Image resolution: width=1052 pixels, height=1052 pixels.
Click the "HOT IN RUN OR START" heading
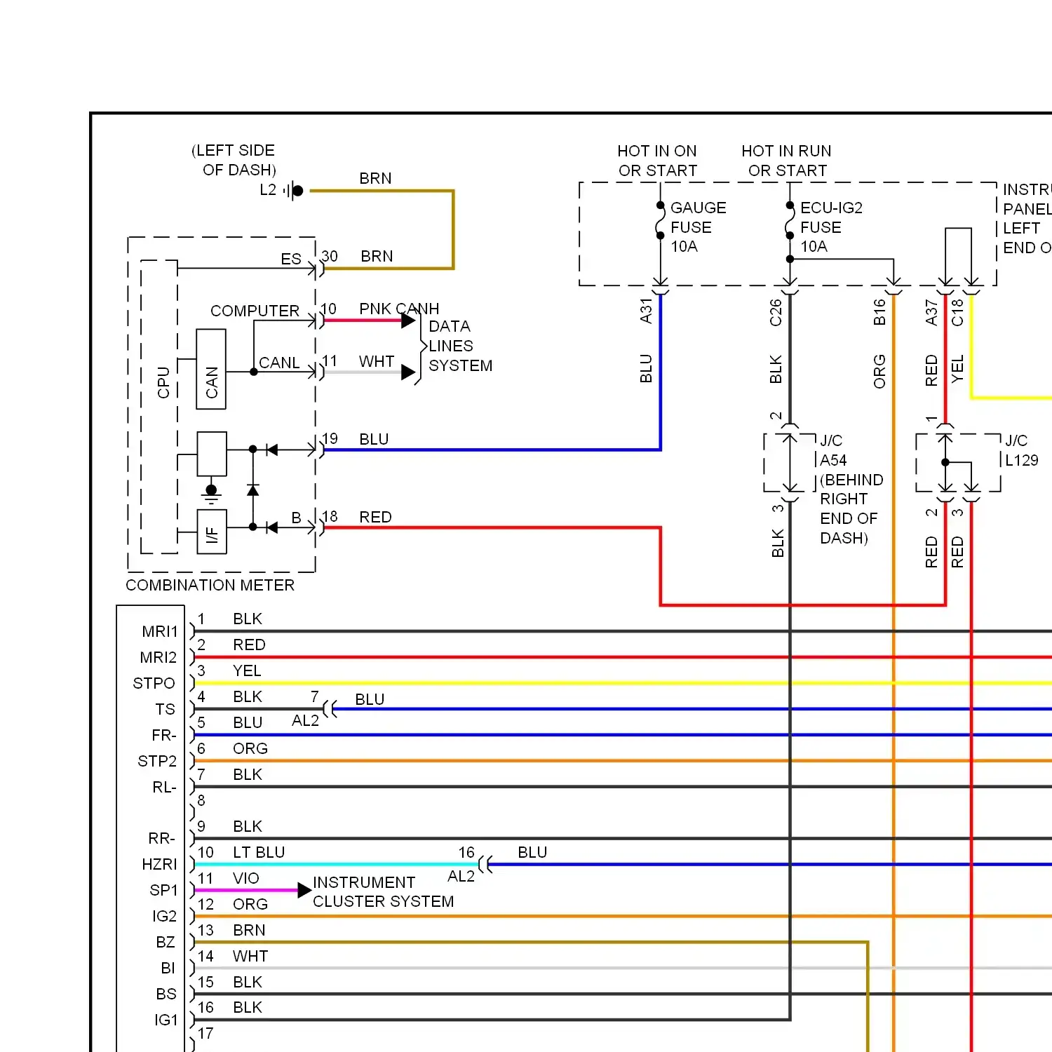point(787,161)
